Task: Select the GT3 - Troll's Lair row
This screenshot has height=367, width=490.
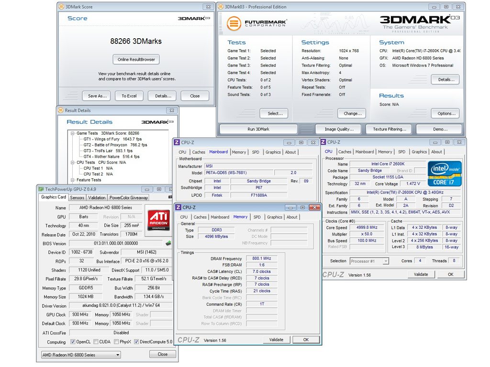Action: click(108, 151)
